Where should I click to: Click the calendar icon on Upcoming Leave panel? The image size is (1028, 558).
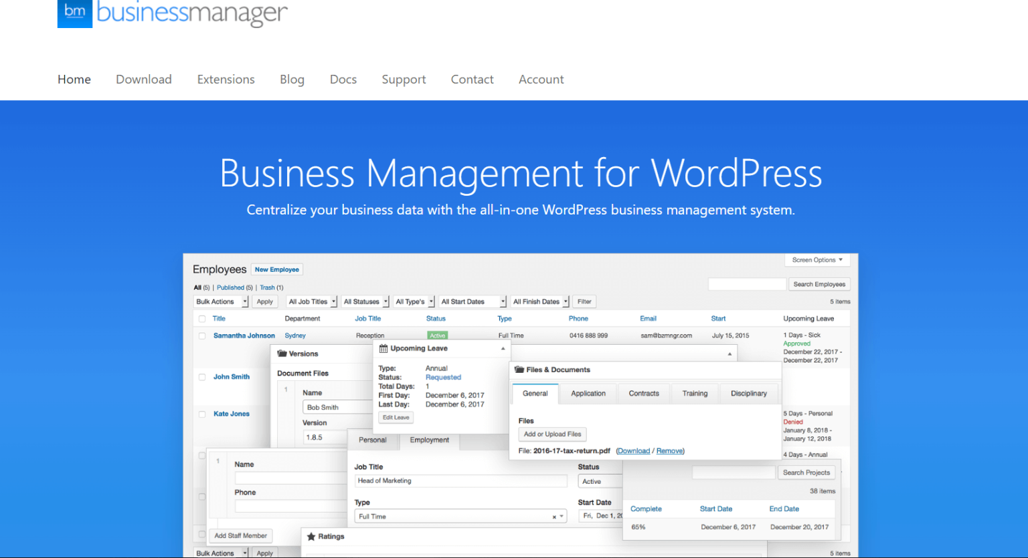[x=383, y=348]
